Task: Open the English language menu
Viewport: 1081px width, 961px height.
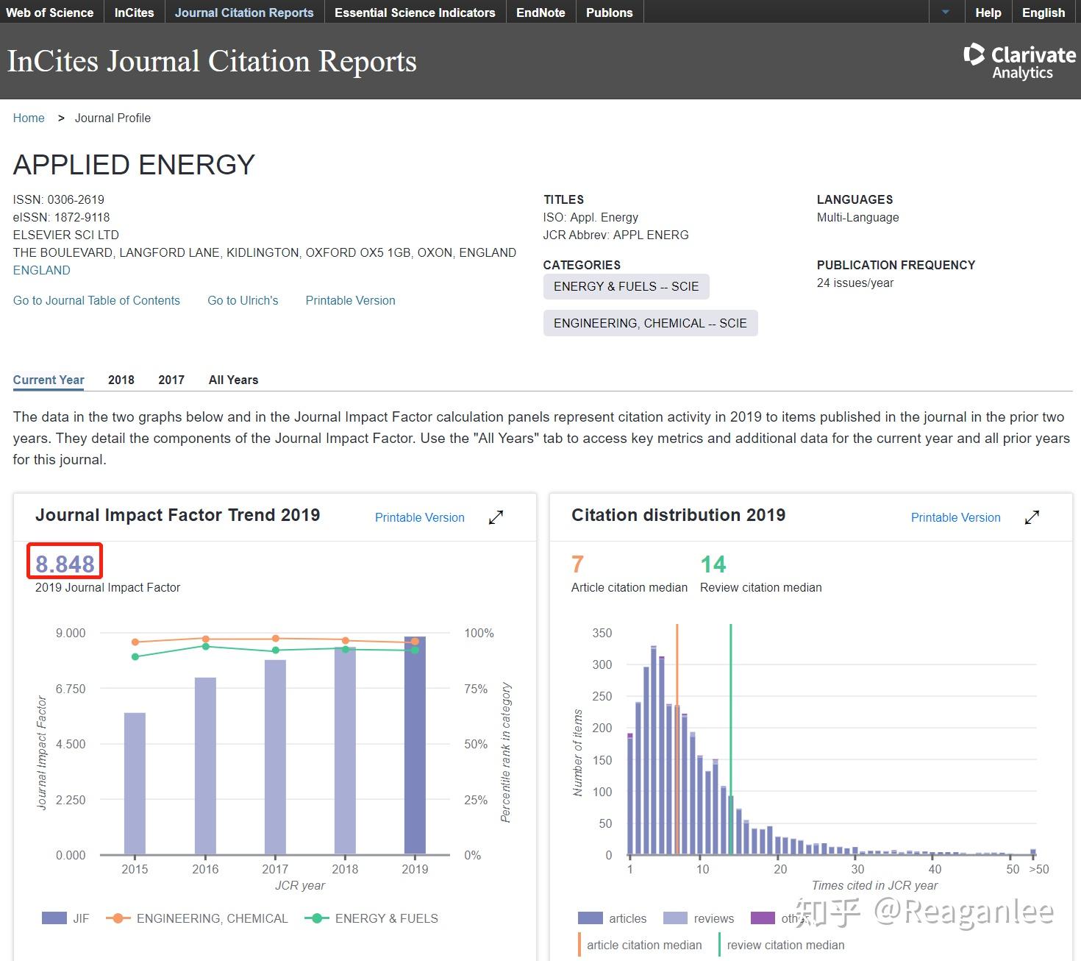Action: coord(1043,13)
